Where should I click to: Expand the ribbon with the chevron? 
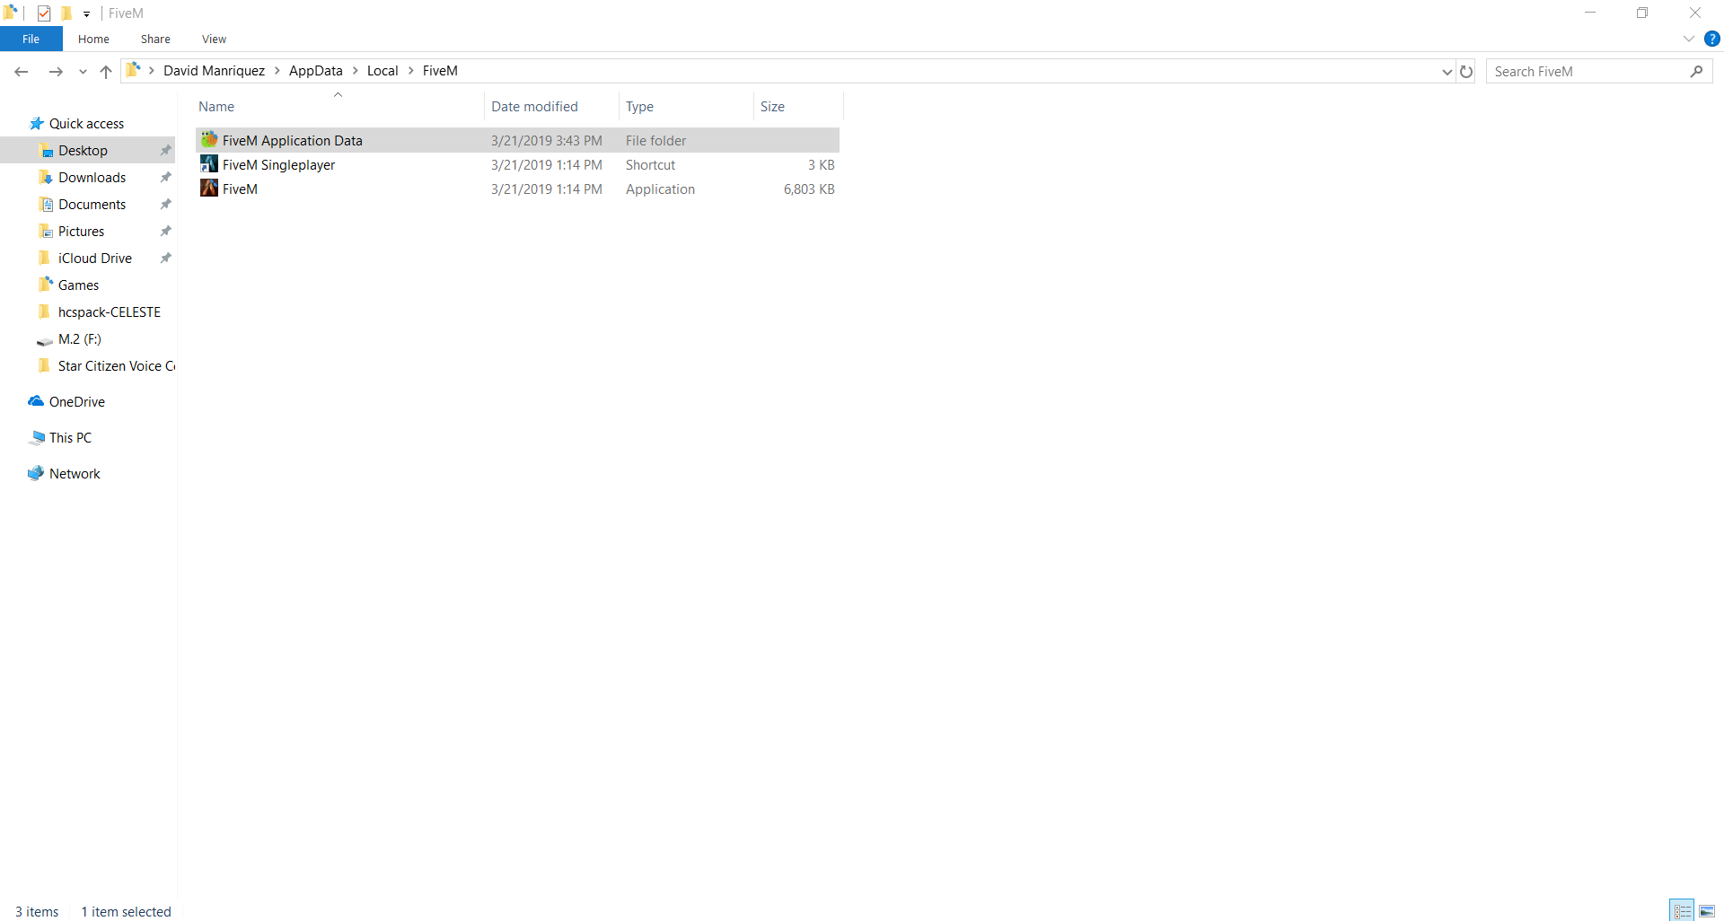click(x=1688, y=39)
